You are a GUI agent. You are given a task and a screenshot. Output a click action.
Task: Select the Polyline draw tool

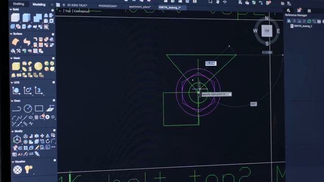(x=17, y=109)
